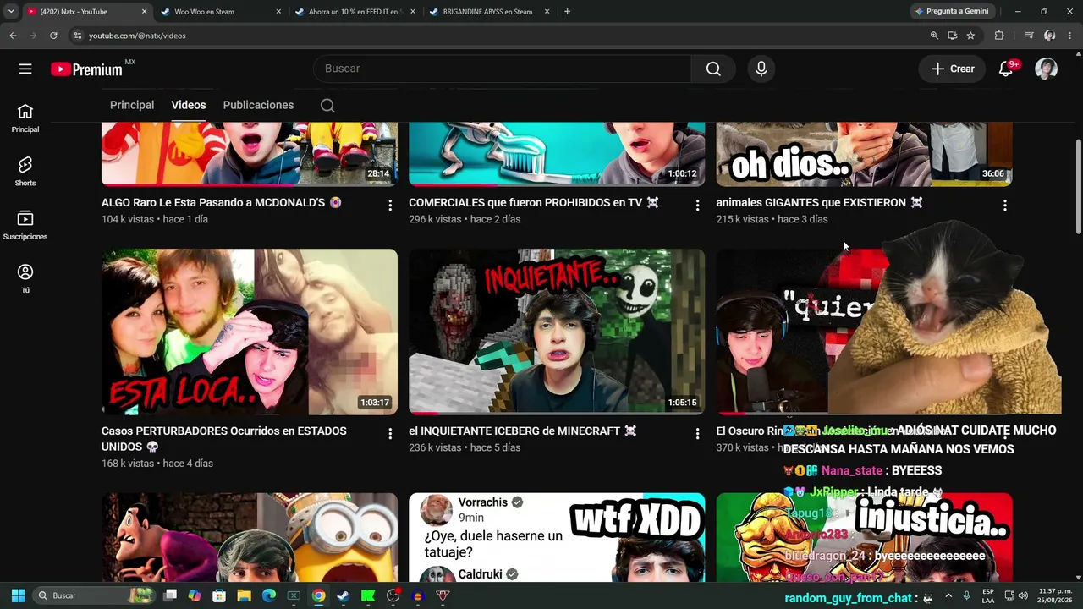Install app via address bar icon
Viewport: 1083px width, 609px height.
(x=953, y=36)
